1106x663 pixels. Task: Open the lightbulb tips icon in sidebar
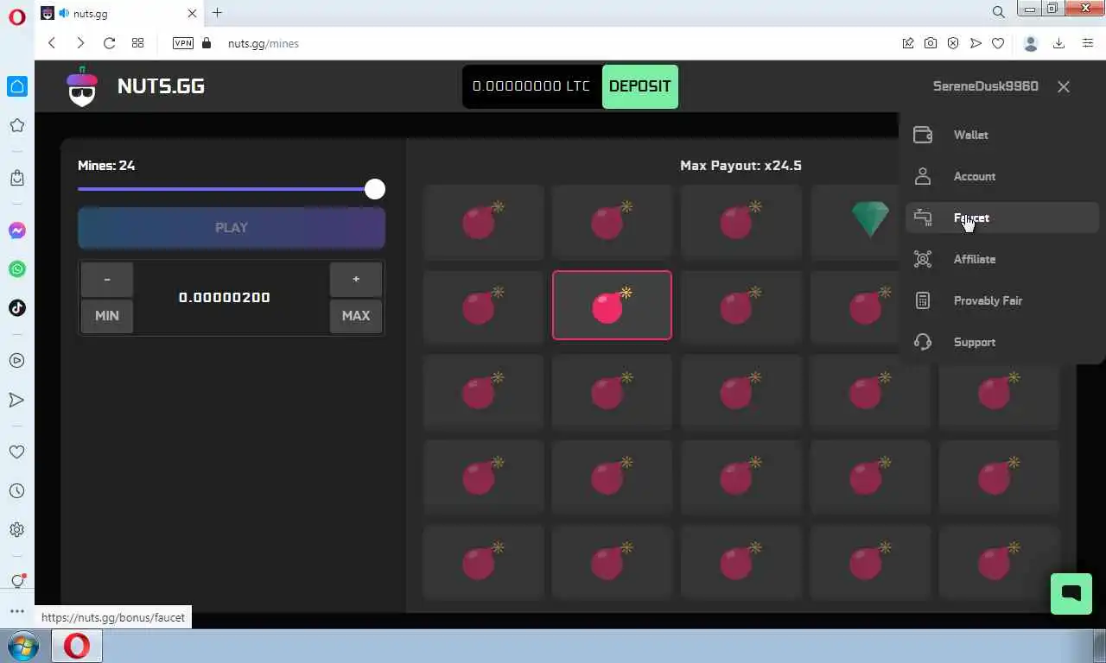pos(17,581)
